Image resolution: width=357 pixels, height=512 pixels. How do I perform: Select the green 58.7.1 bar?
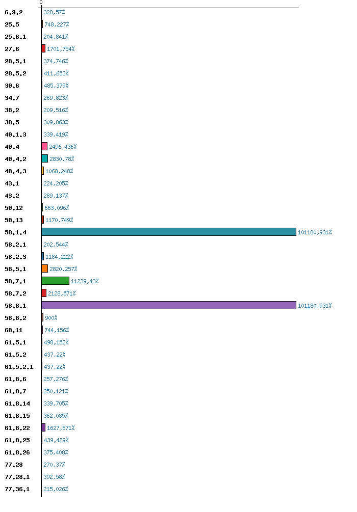[55, 281]
